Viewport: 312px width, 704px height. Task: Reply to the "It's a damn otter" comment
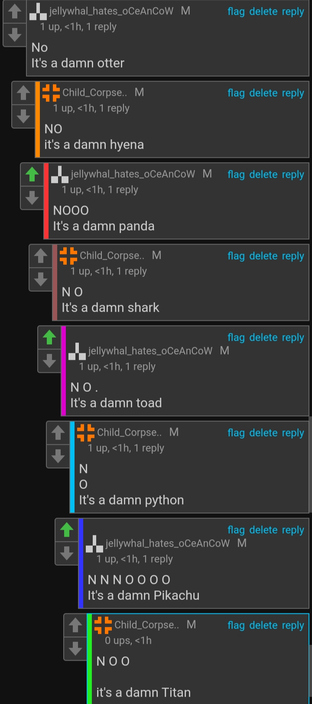click(x=293, y=12)
